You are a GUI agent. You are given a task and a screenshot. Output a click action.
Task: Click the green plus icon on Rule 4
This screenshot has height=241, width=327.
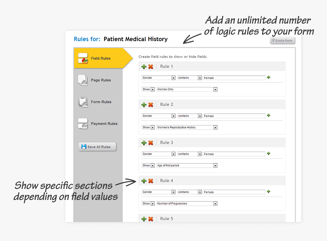pyautogui.click(x=144, y=181)
